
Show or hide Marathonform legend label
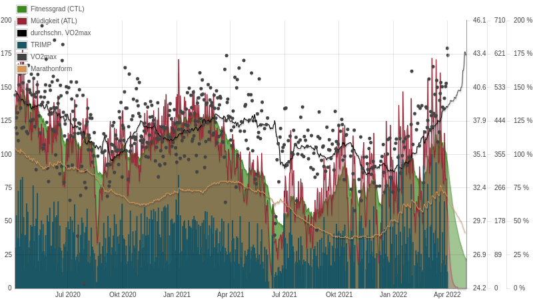click(x=51, y=69)
